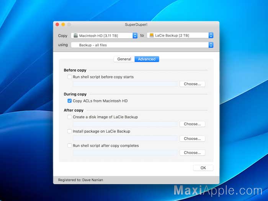Click the 'Copy' label beside the source drive
Screen dimensions: 268x201
click(63, 36)
